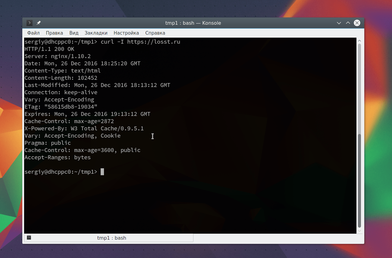This screenshot has width=392, height=258.
Task: Click the Server: nginx/1.10.2 line
Action: (x=58, y=56)
